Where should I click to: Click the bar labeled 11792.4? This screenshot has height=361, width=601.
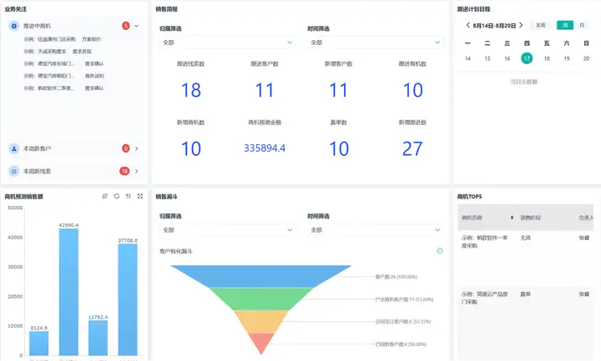point(98,338)
